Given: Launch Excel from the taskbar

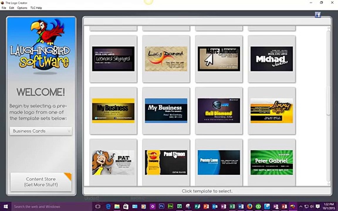Looking at the screenshot, I should click(232, 207).
